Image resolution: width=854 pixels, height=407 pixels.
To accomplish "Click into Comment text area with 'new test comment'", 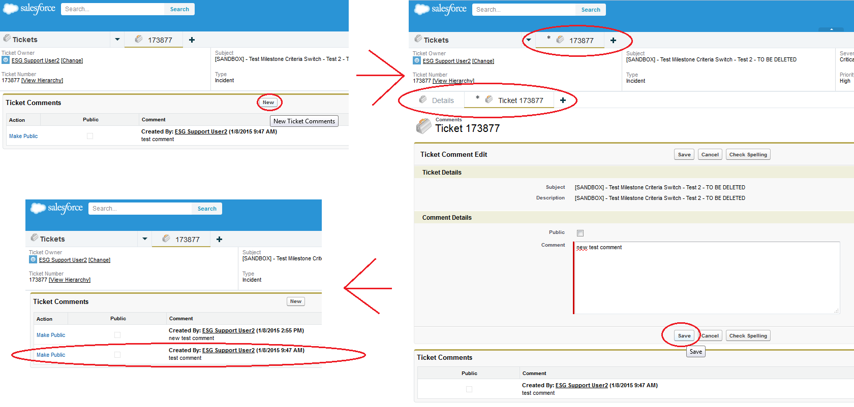I will pyautogui.click(x=707, y=278).
